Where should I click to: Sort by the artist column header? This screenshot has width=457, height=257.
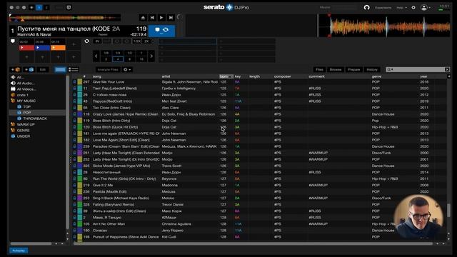pyautogui.click(x=190, y=76)
